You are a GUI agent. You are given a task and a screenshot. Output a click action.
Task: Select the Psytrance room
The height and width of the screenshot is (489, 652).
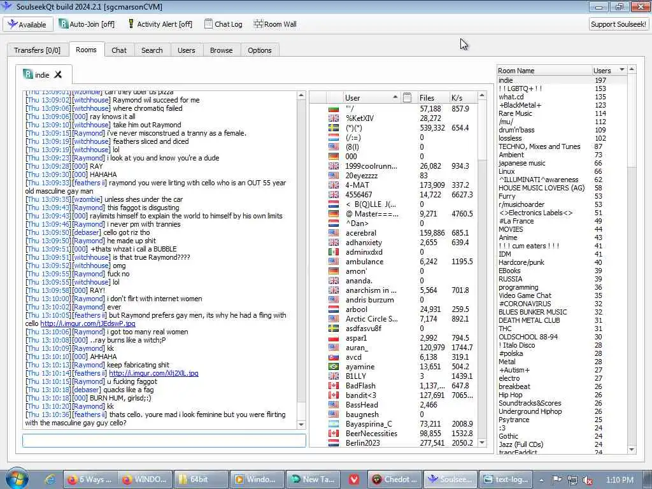pos(514,420)
